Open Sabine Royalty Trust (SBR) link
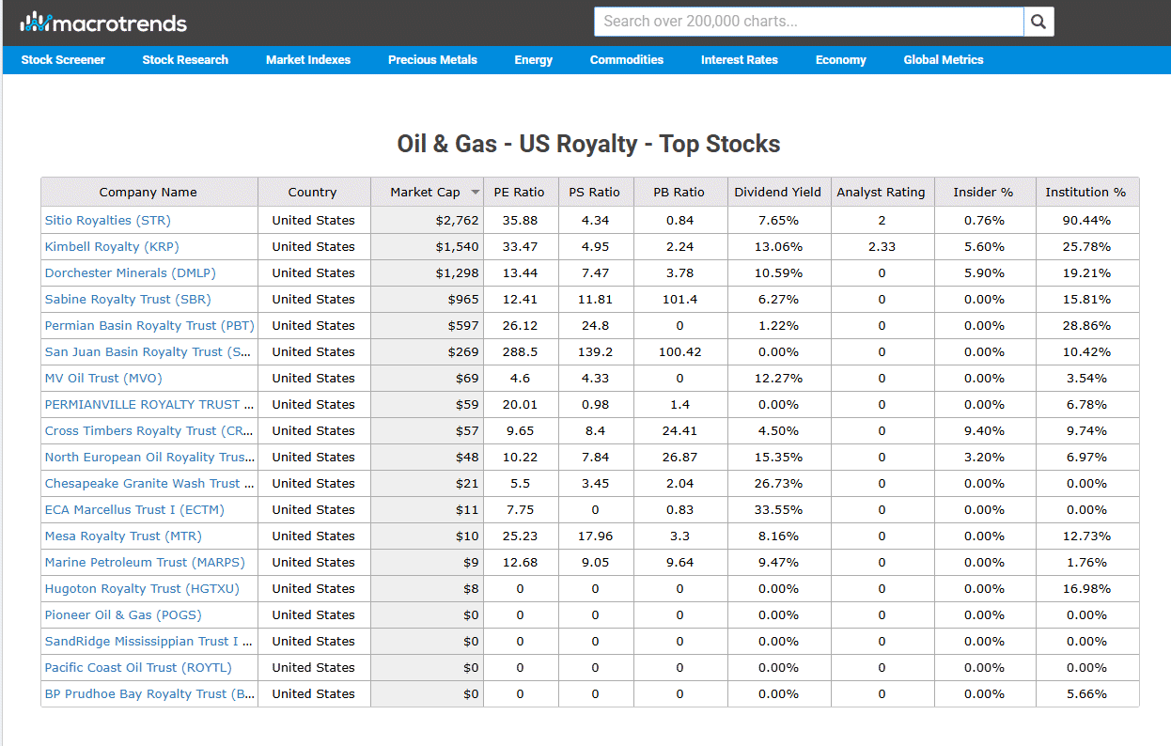1171x746 pixels. point(128,300)
